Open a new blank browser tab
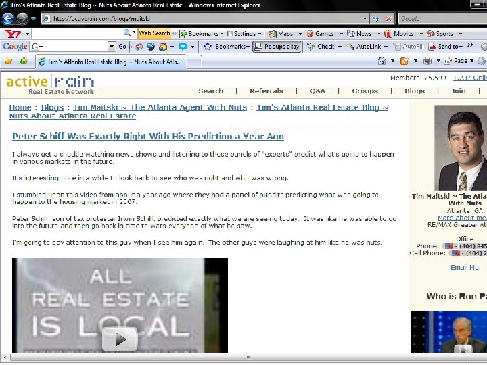This screenshot has height=365, width=487. [193, 62]
